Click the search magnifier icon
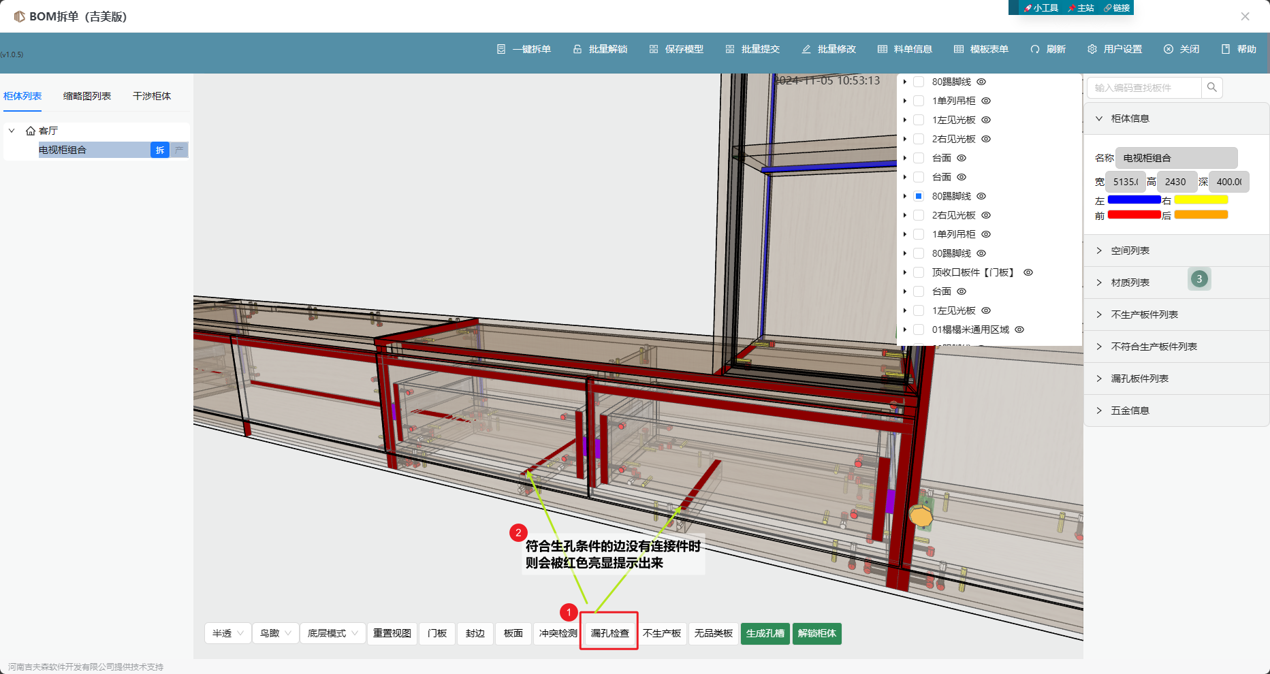This screenshot has width=1270, height=674. [1211, 87]
